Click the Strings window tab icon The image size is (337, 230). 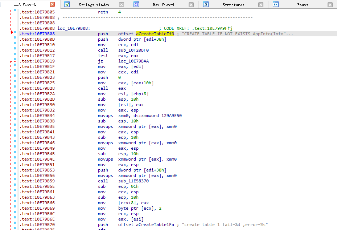pos(67,4)
